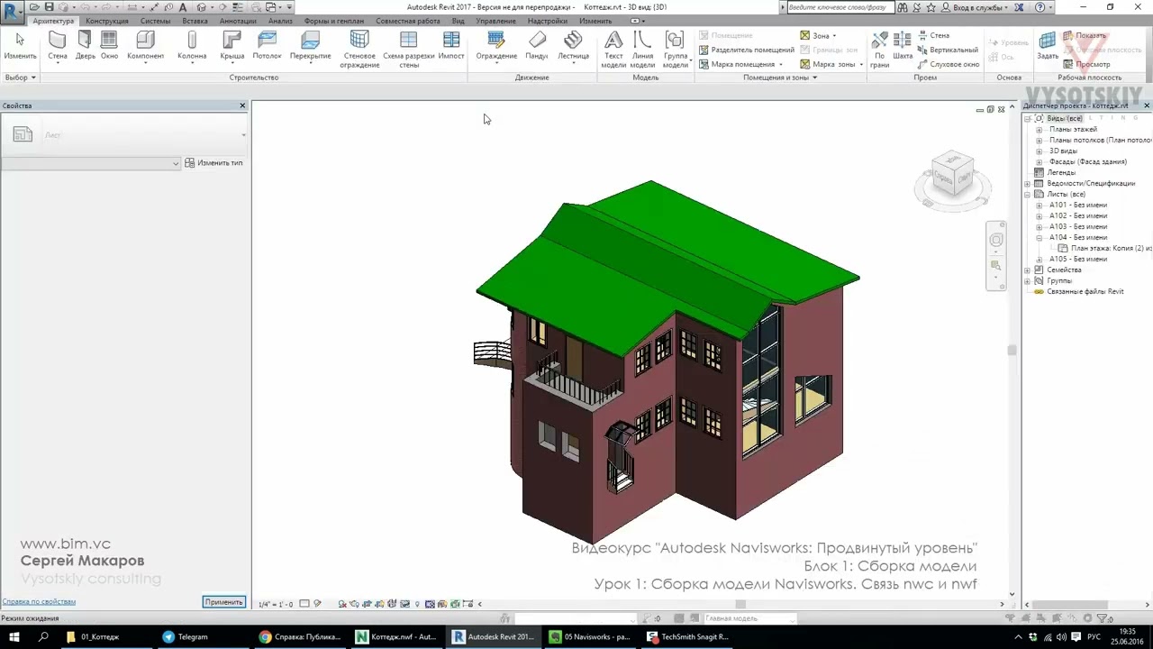The width and height of the screenshot is (1153, 649).
Task: Activate the Потолок (ceiling) tool
Action: pyautogui.click(x=268, y=46)
